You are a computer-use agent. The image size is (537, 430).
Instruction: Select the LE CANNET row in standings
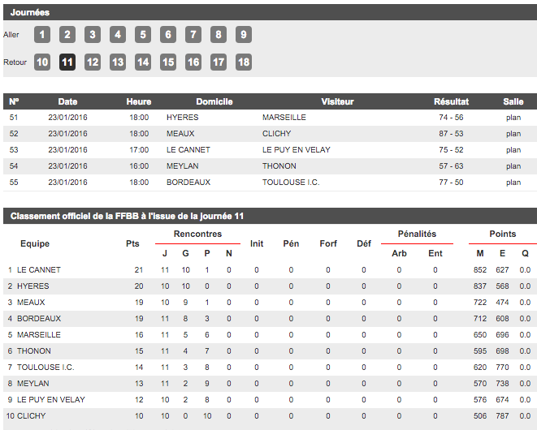point(39,270)
